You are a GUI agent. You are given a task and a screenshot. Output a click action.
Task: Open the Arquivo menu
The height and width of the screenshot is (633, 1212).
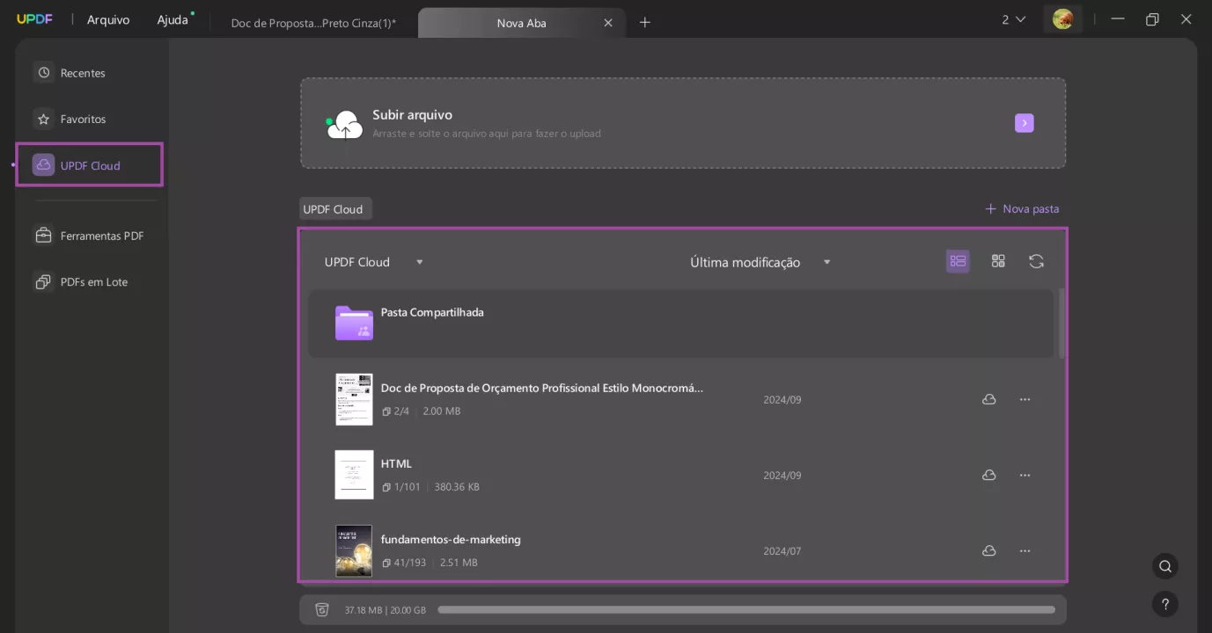click(x=108, y=19)
